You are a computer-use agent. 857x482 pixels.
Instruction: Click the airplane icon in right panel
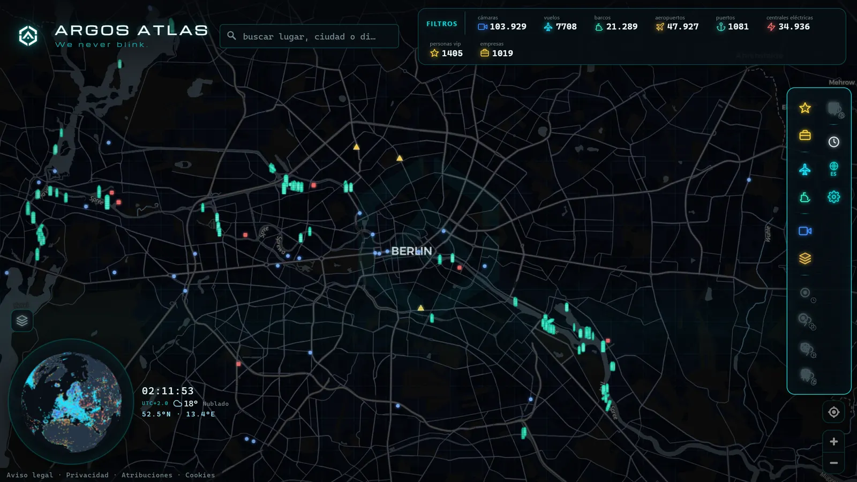(805, 170)
